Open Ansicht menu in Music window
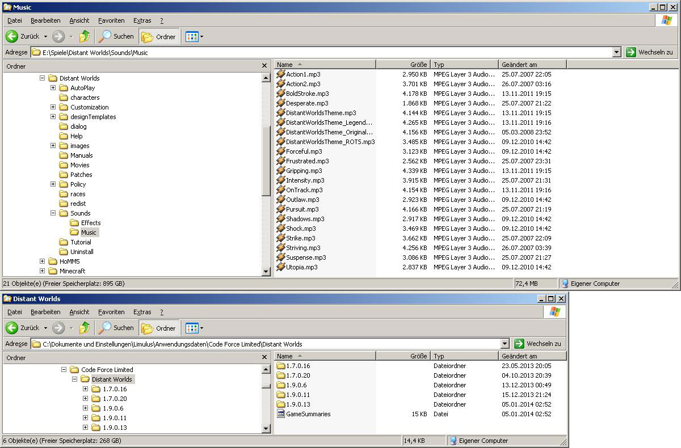Image resolution: width=681 pixels, height=448 pixels. point(79,20)
